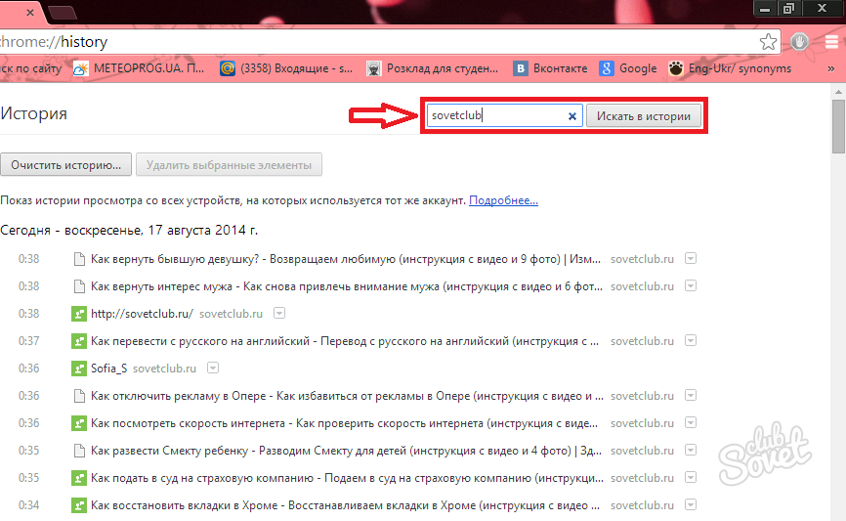Clear the search field with the X icon
Screen dimensions: 846x521
click(x=571, y=116)
